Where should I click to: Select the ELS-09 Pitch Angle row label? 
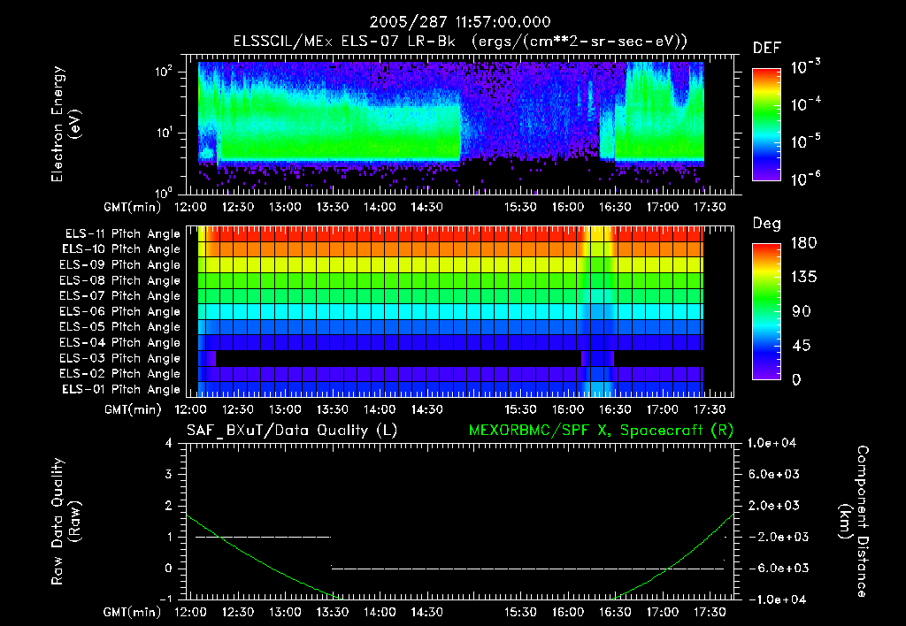119,265
